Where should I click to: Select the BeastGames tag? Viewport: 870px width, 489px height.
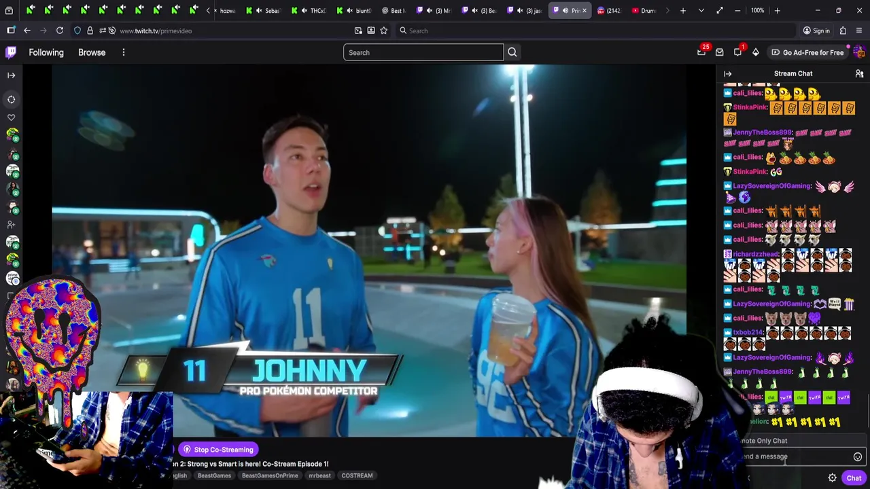pos(214,475)
